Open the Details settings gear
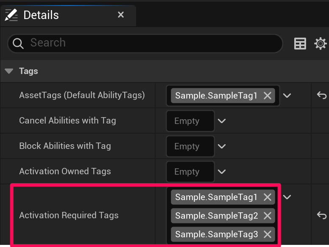Image resolution: width=329 pixels, height=247 pixels. tap(321, 43)
